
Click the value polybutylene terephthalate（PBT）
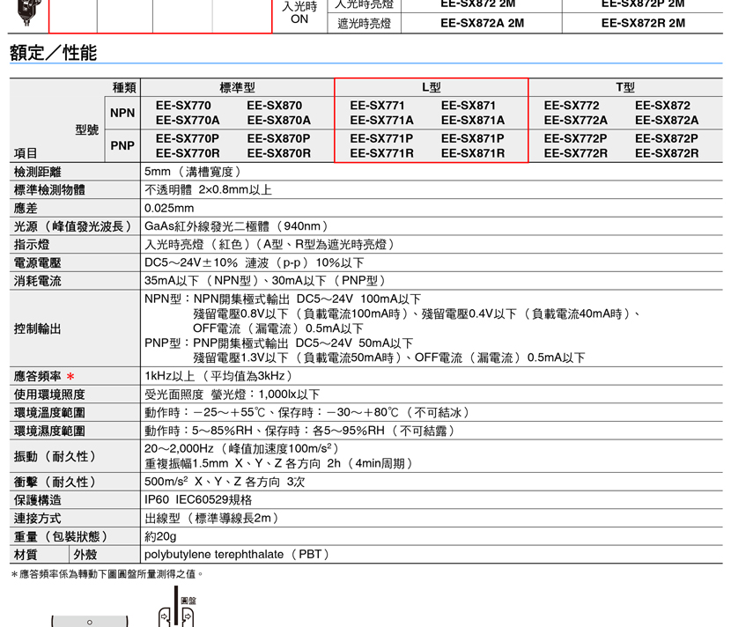237,555
